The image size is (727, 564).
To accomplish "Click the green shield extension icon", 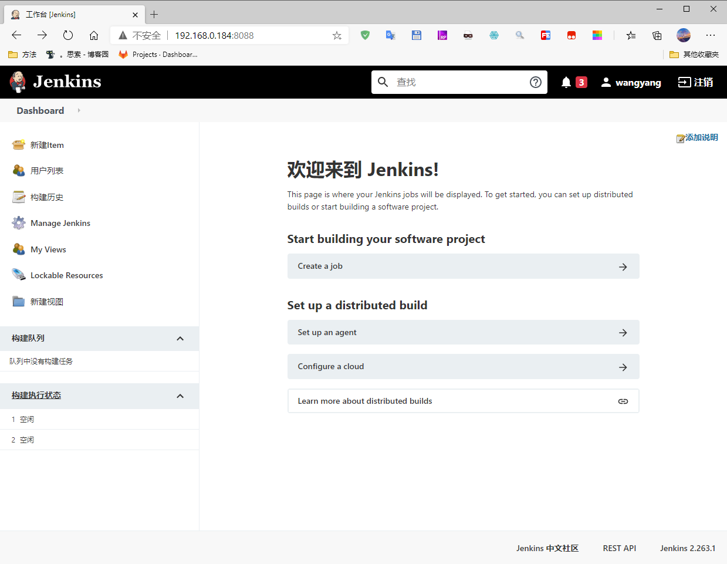I will click(x=365, y=35).
